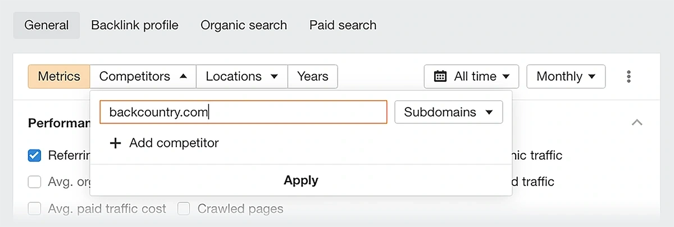Switch to the Backlink profile tab
Image resolution: width=674 pixels, height=227 pixels.
pyautogui.click(x=135, y=25)
